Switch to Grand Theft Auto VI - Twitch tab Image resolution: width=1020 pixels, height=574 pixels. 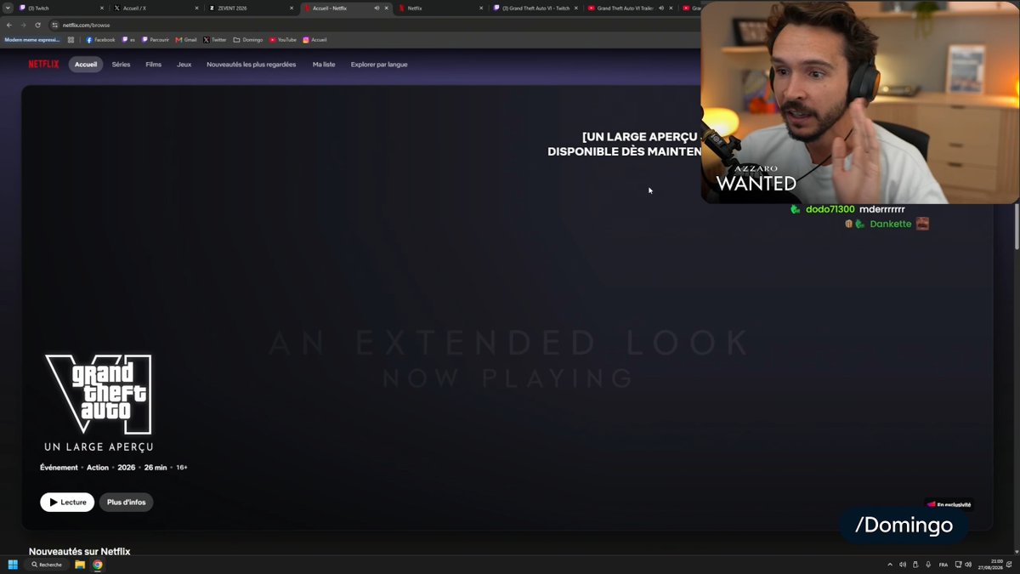535,8
